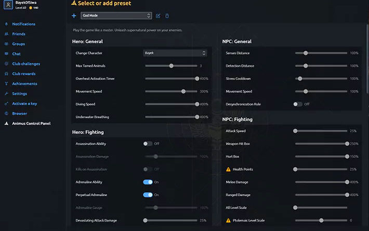Click the Max Tamed Animals slider handle

(171, 66)
